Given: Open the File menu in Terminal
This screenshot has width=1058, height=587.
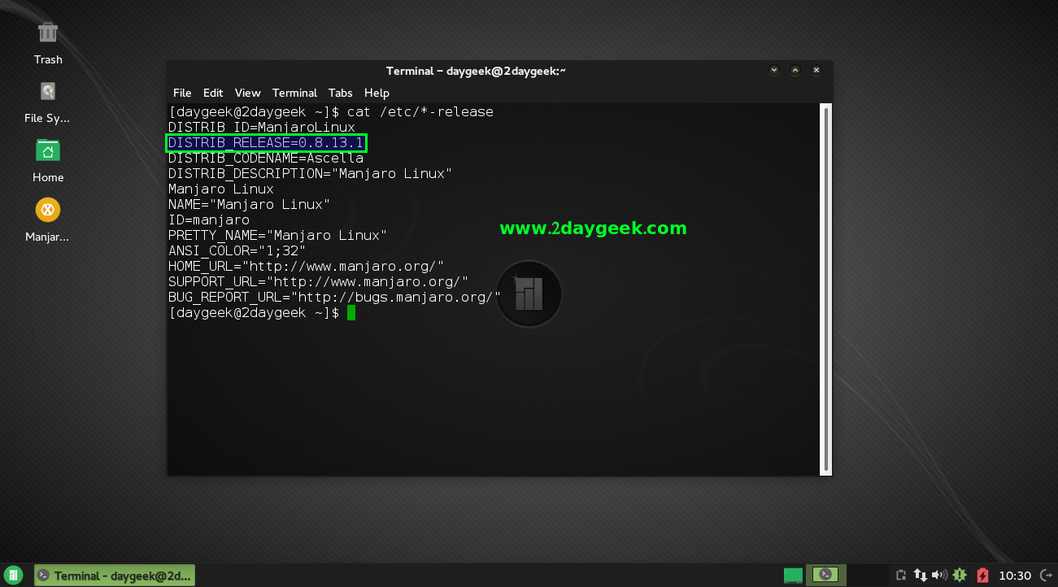Looking at the screenshot, I should (182, 93).
